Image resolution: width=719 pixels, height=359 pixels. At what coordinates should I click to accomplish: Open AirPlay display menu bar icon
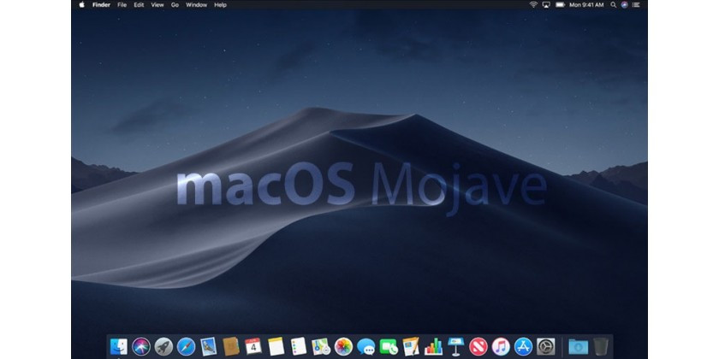tap(546, 4)
